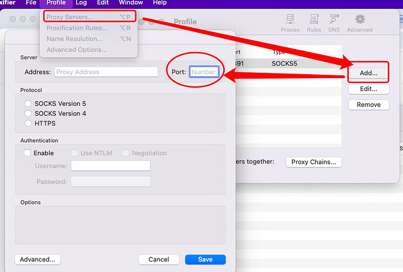403x272 pixels.
Task: Click the Type column header
Action: coord(279,52)
